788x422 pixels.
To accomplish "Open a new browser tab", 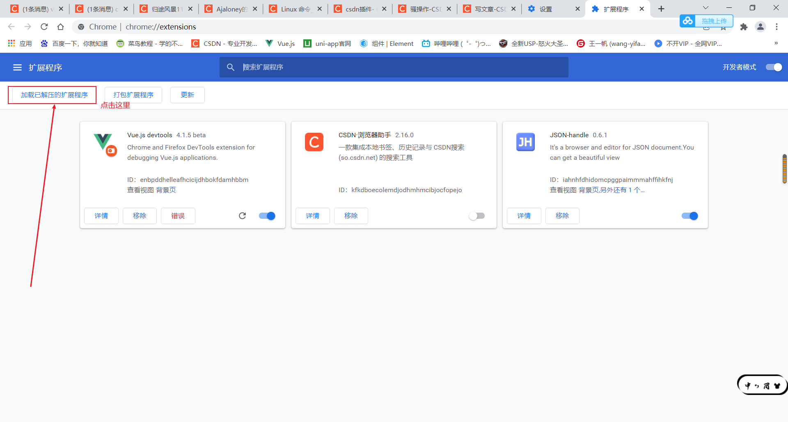I will pyautogui.click(x=661, y=9).
